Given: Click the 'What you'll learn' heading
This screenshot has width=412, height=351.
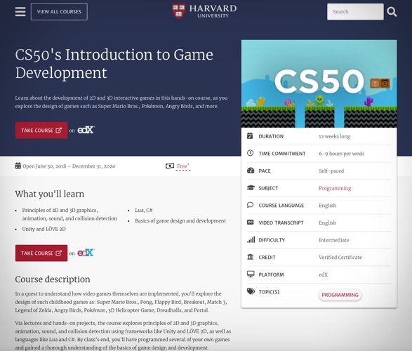Looking at the screenshot, I should click(x=50, y=194).
